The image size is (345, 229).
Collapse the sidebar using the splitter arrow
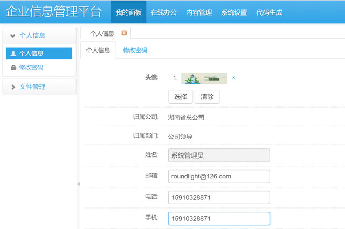78,184
